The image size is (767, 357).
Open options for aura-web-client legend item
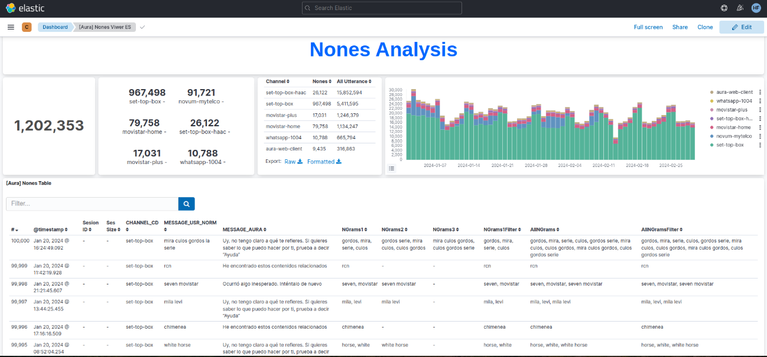click(760, 92)
